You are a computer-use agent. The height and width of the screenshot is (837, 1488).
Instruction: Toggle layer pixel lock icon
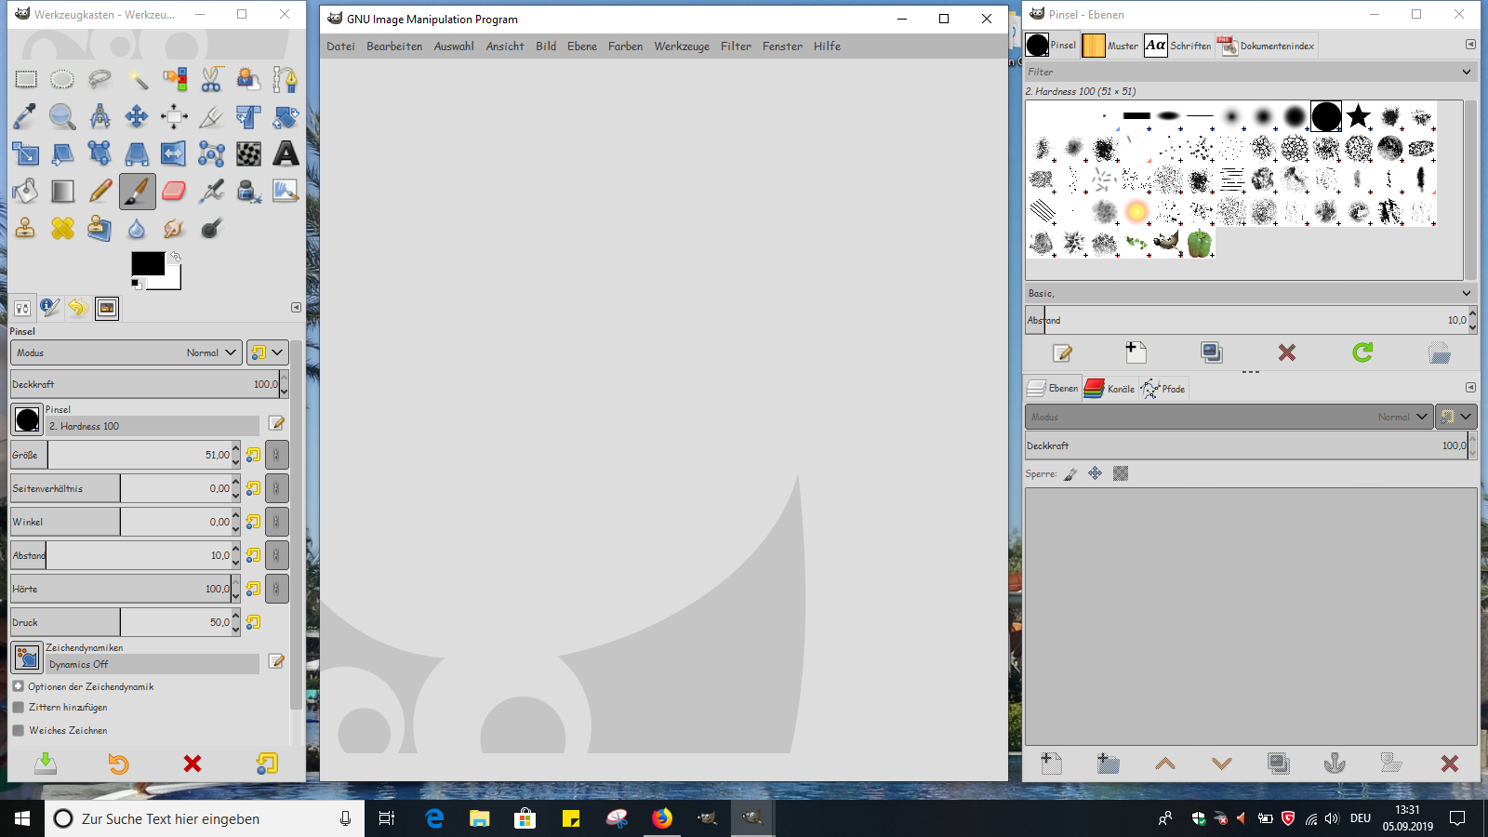point(1070,474)
